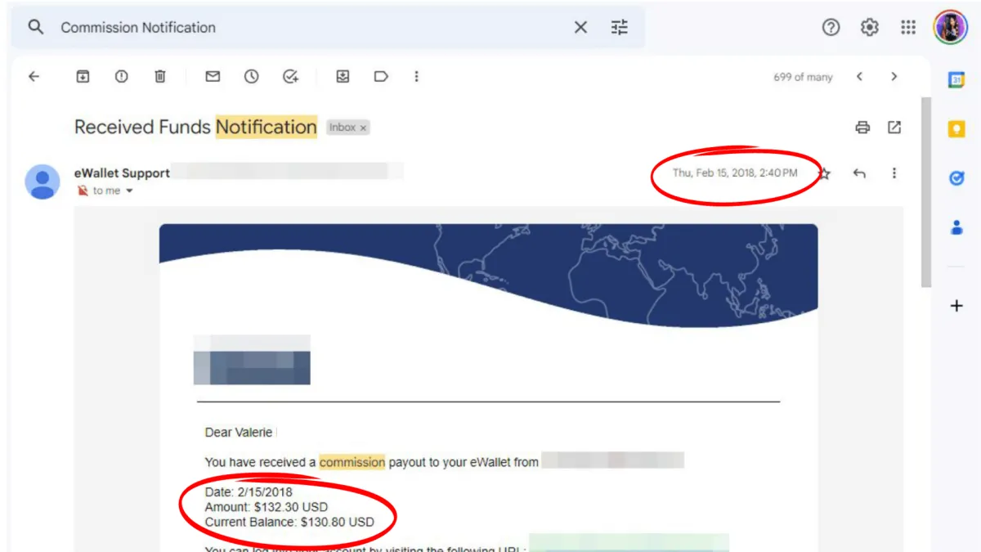Open Google Keep side panel icon
The image size is (981, 552).
tap(956, 128)
